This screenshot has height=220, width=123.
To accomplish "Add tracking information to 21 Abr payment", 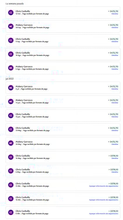I will 103,186.
